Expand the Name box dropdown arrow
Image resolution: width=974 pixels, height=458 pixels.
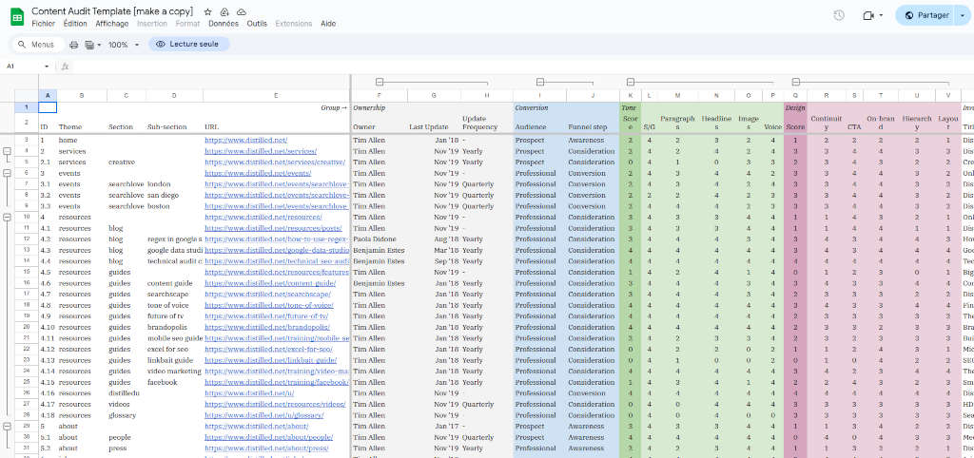(x=47, y=67)
